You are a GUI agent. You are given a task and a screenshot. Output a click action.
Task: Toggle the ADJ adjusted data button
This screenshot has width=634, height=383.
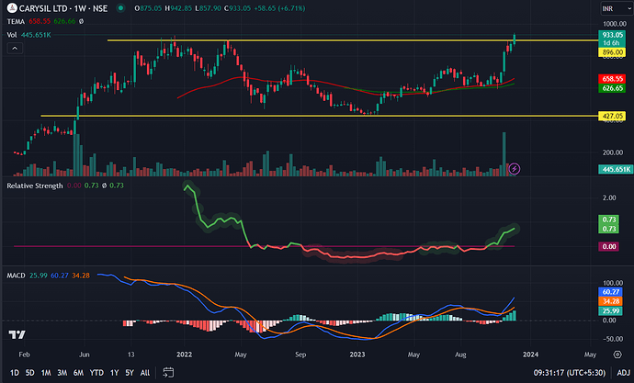pyautogui.click(x=624, y=373)
